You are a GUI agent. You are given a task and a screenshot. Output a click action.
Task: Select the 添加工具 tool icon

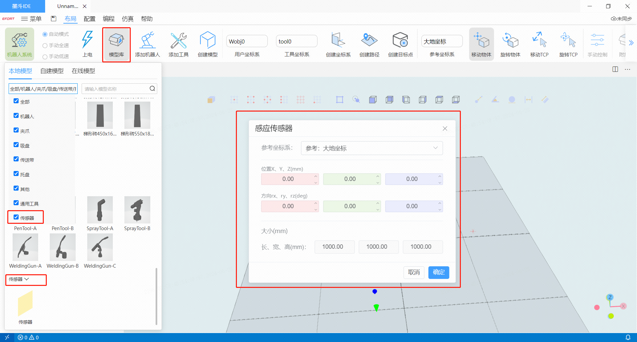[x=178, y=44]
